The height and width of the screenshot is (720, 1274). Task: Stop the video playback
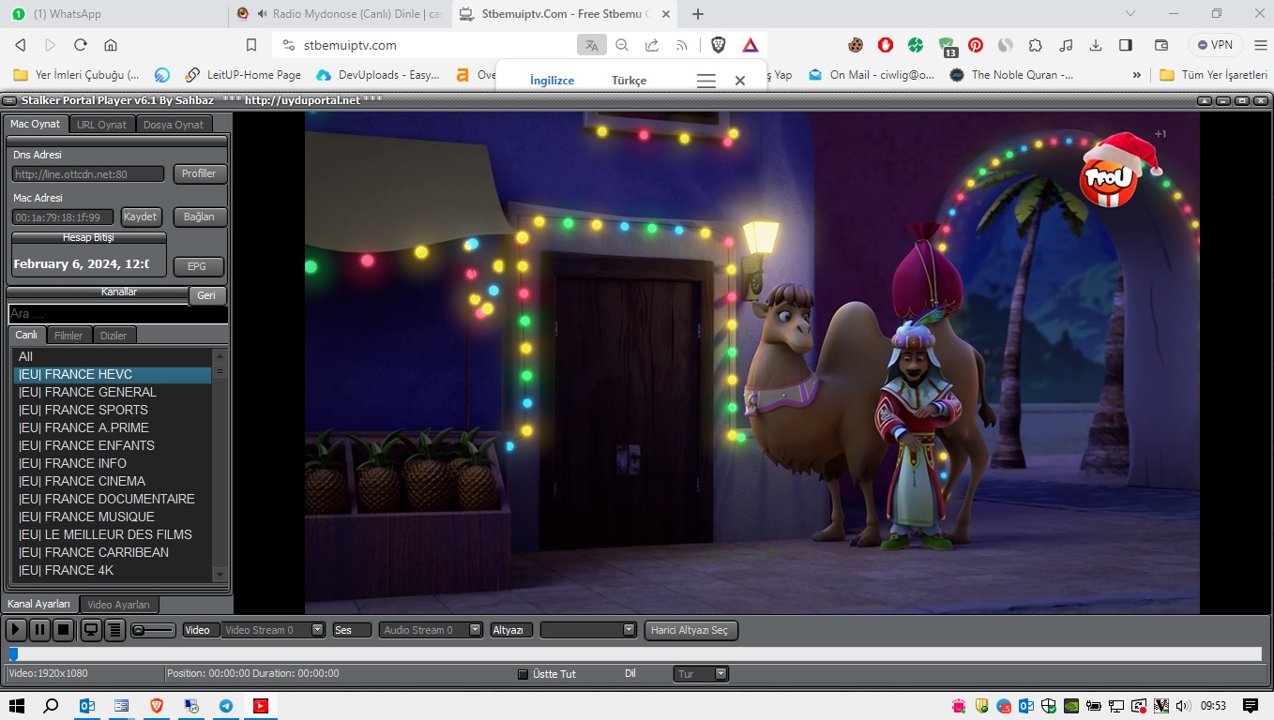click(x=63, y=630)
